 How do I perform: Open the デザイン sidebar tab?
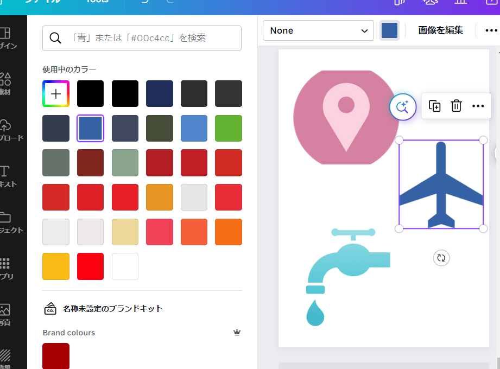(x=8, y=38)
